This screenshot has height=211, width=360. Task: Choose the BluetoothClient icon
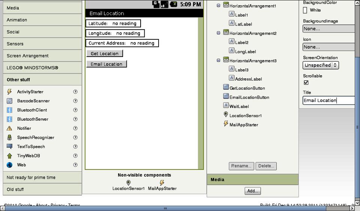pos(9,110)
